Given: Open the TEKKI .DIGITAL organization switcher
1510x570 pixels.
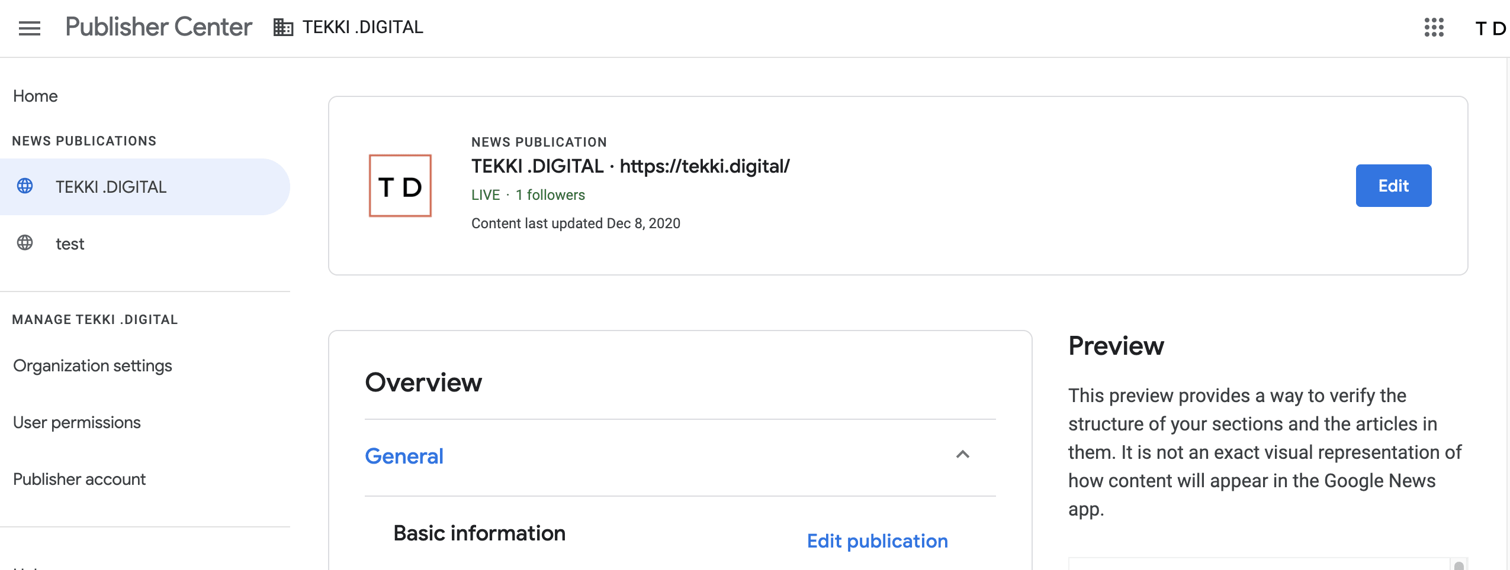Looking at the screenshot, I should [348, 27].
